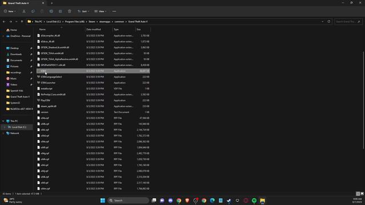Click the This PC breadcrumb segment

click(x=39, y=22)
